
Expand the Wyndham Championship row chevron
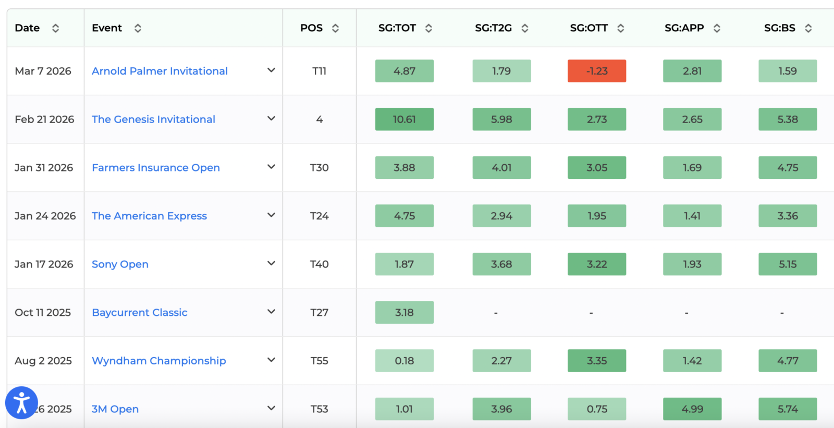271,360
